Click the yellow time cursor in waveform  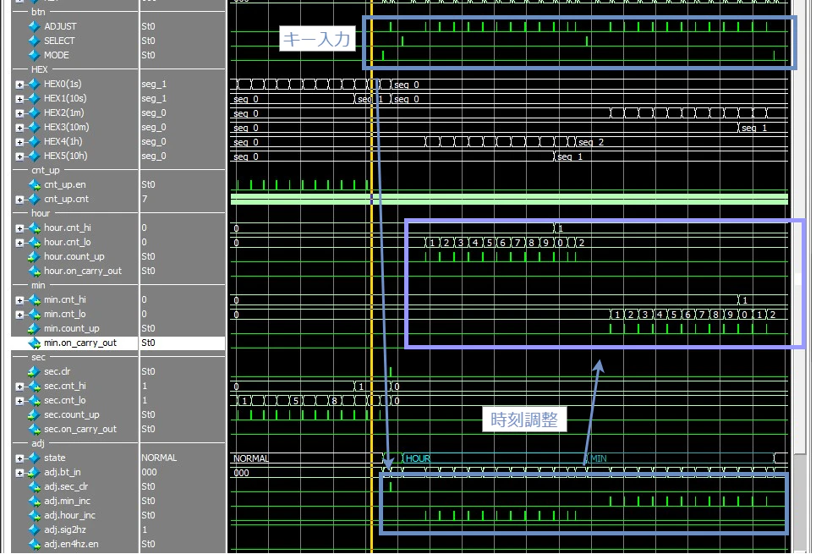371,277
